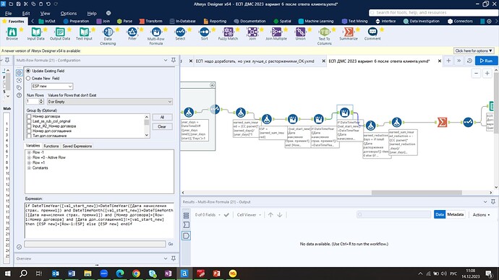Click the highlighted Multi-Row Formula node on canvas
Screen dimensions: 499x280
click(x=345, y=112)
